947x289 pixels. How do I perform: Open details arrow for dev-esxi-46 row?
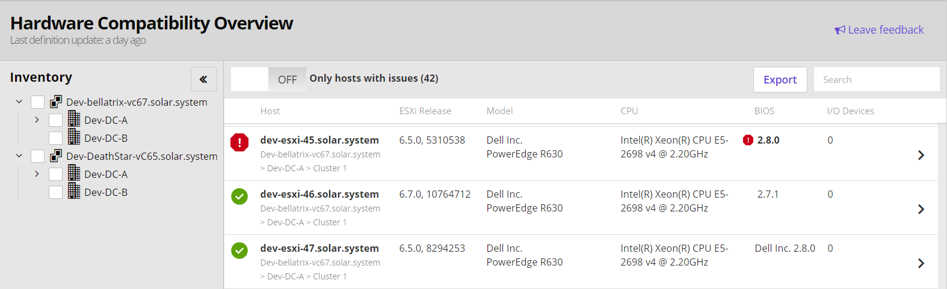click(921, 209)
